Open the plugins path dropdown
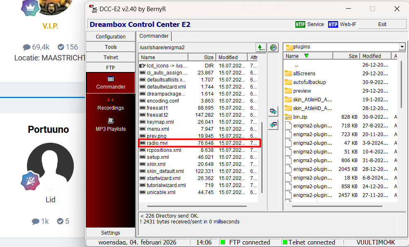409x247 pixels. tap(402, 47)
